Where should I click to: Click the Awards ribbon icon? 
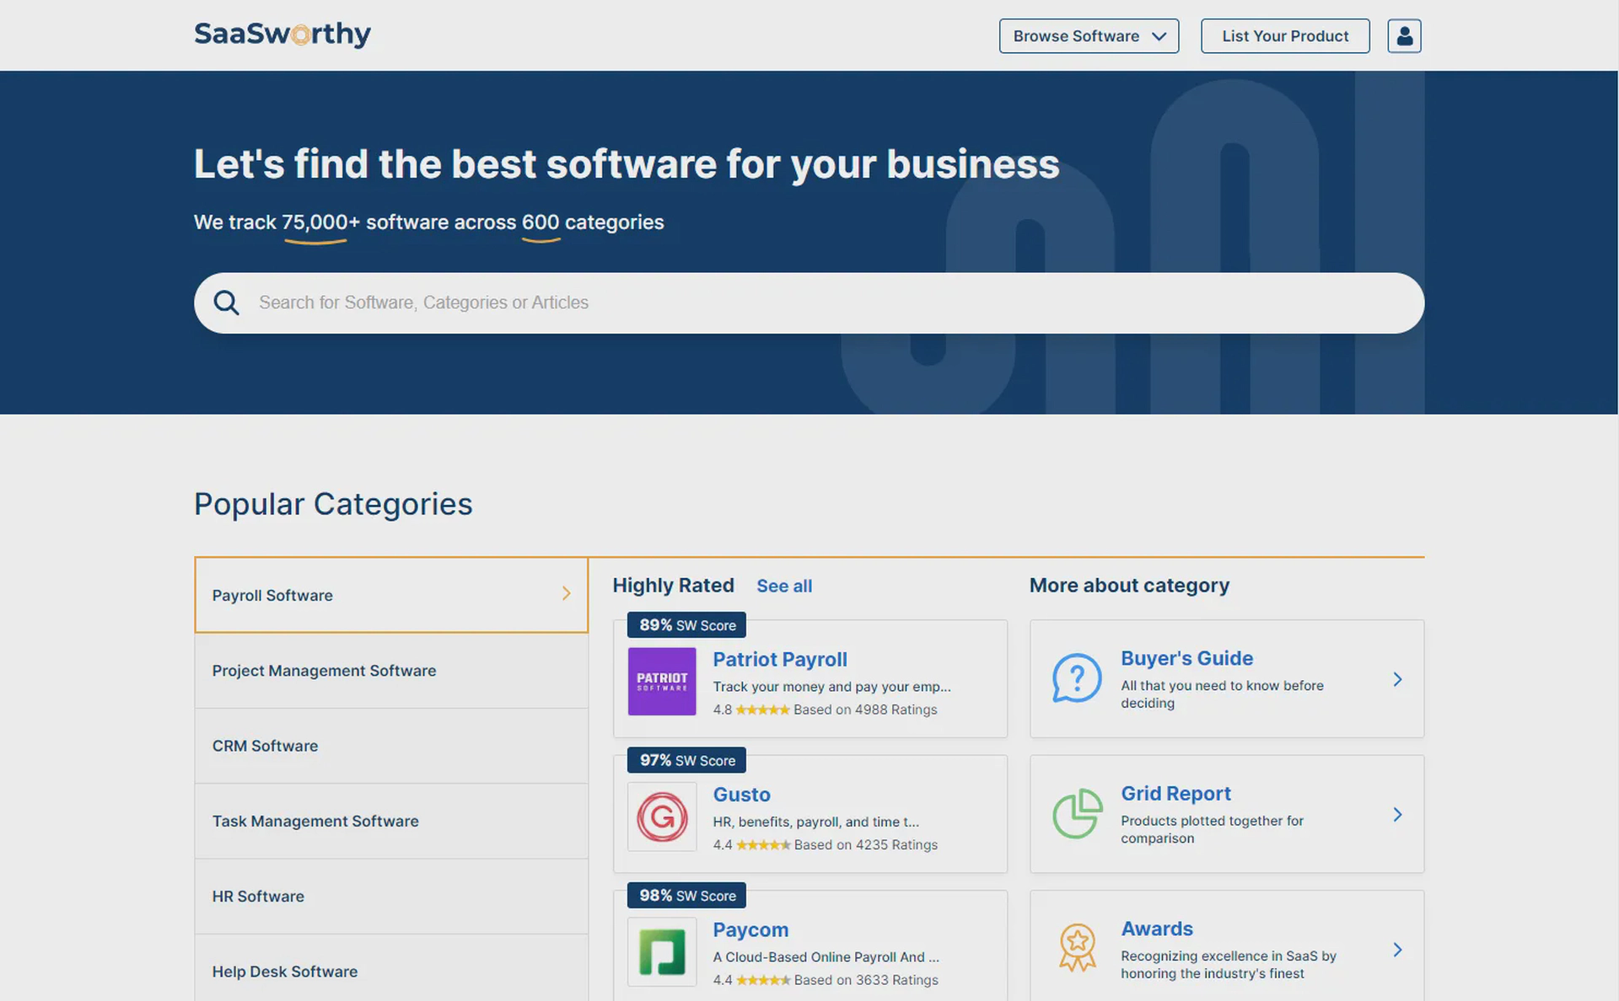pos(1077,949)
